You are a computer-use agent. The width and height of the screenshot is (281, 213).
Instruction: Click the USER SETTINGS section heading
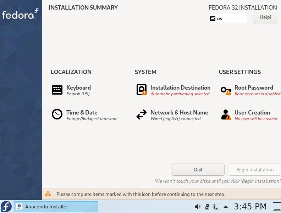240,72
